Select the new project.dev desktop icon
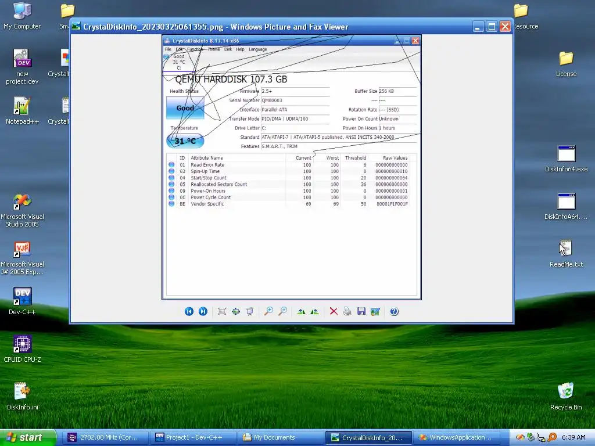Screen dimensions: 595x446 (x=22, y=67)
